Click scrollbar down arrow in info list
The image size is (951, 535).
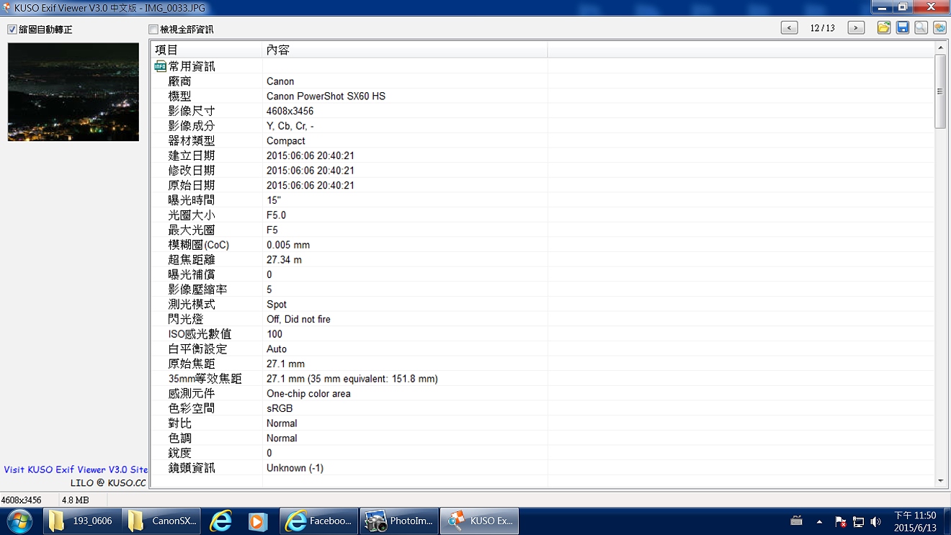(940, 481)
